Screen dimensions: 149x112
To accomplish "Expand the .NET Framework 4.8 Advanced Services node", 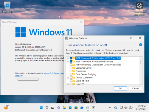I will (68, 62).
